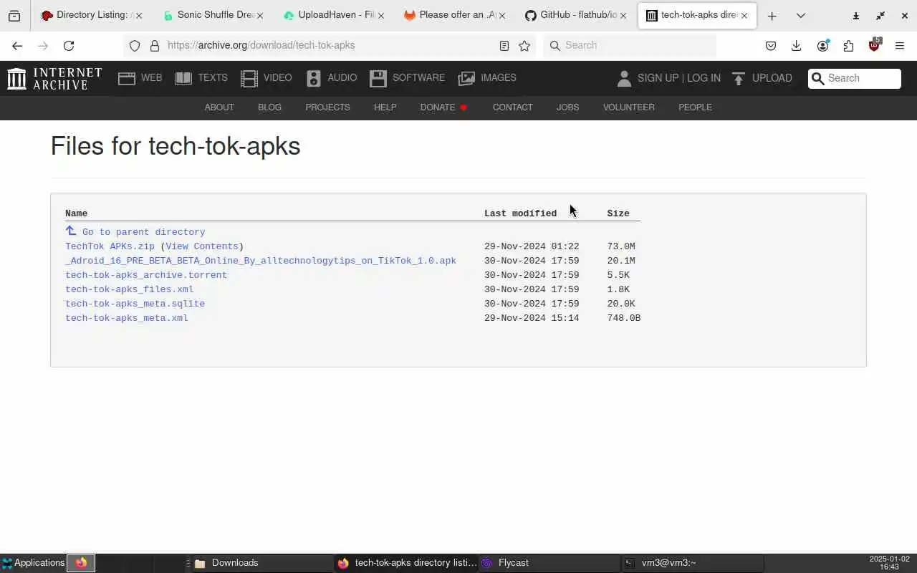Open the Firefox hamburger menu
Image resolution: width=917 pixels, height=573 pixels.
pos(900,46)
